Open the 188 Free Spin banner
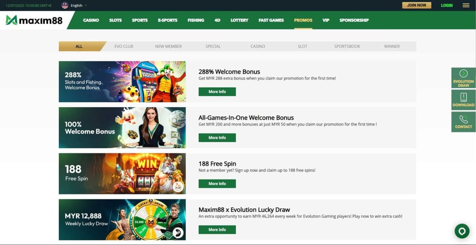The width and height of the screenshot is (476, 245). [122, 173]
